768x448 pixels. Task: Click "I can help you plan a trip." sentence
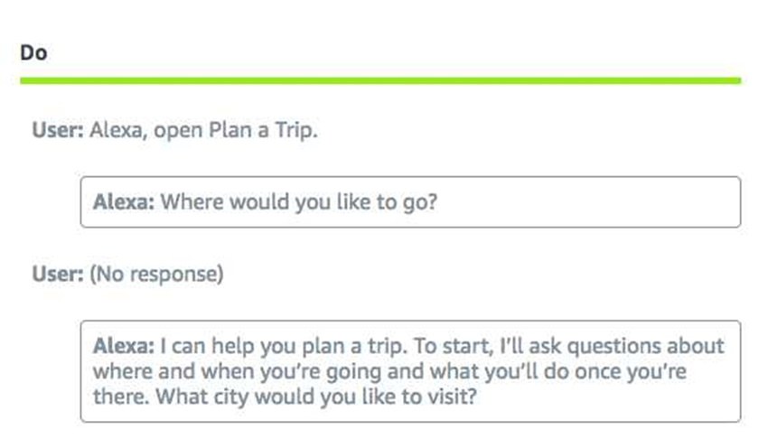click(x=284, y=346)
